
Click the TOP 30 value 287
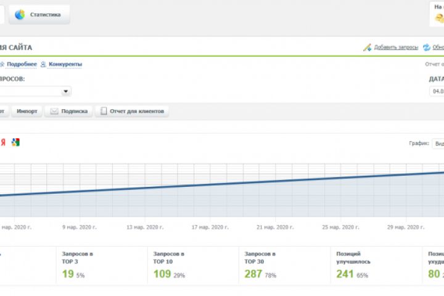(253, 274)
